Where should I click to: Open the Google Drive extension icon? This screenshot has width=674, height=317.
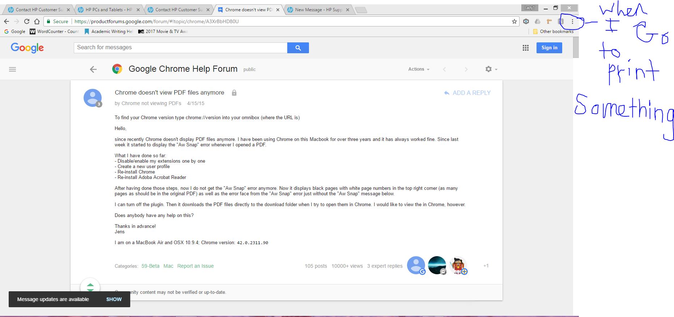(538, 21)
